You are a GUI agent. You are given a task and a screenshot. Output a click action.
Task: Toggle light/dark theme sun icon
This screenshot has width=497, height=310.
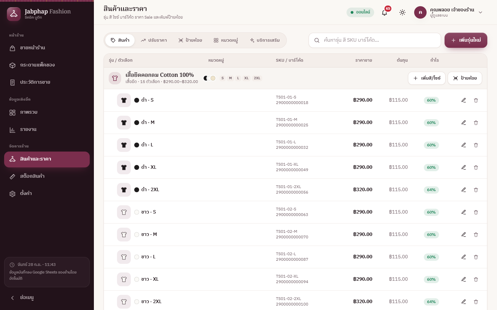tap(402, 12)
